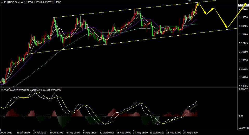Screen dimensions: 249x135
Task: Click the small gray triangle at MACD pane corner
Action: [x=1, y=129]
